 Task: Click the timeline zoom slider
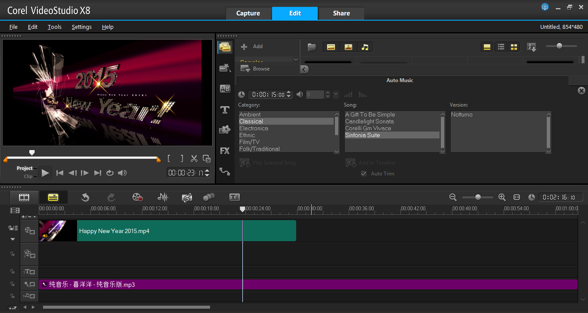[x=478, y=197]
